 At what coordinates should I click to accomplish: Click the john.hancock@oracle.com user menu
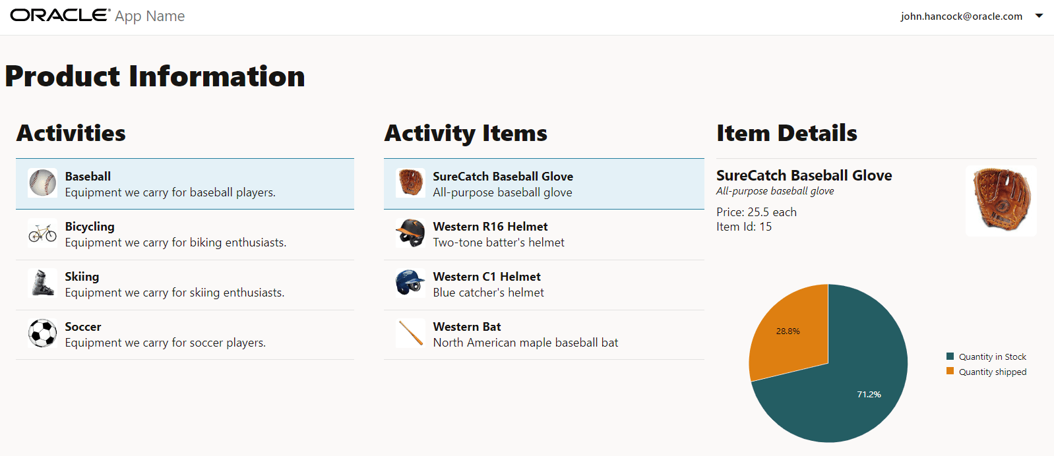coord(961,16)
